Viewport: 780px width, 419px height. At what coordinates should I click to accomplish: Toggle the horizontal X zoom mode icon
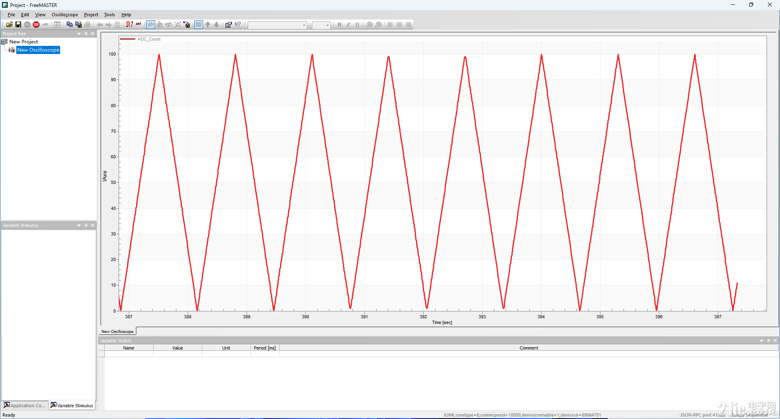(x=151, y=25)
